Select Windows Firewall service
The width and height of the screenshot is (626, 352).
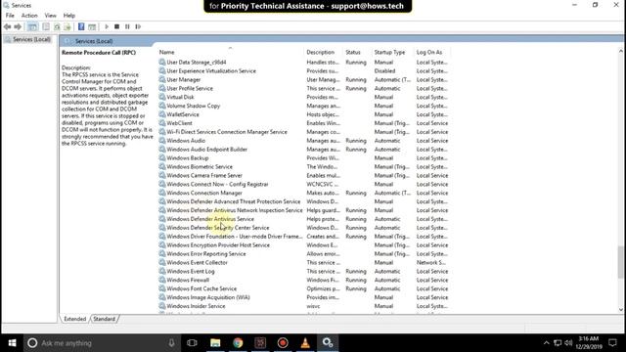pyautogui.click(x=303, y=281)
